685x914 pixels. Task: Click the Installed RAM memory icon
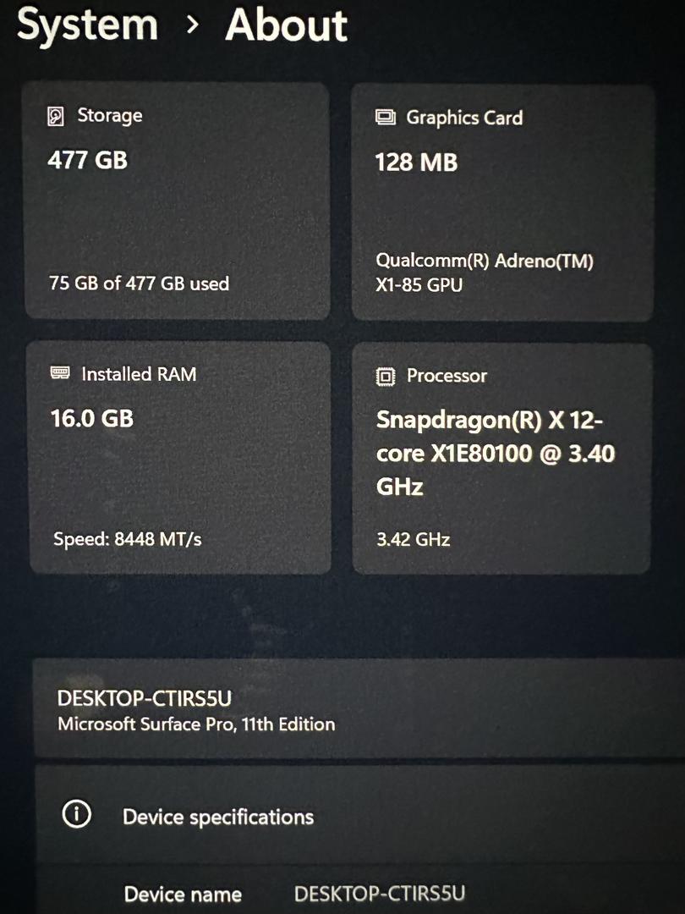(x=60, y=373)
